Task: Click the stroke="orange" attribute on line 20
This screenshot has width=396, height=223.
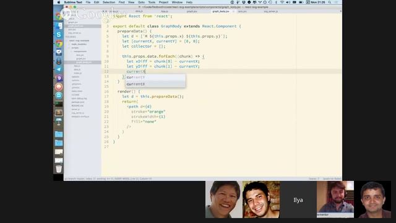Action: [148, 111]
